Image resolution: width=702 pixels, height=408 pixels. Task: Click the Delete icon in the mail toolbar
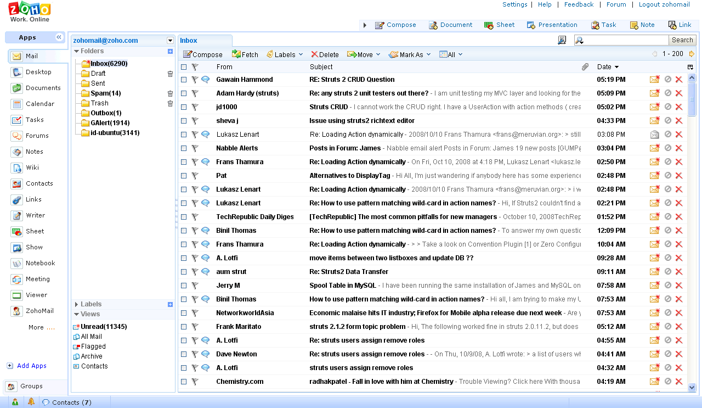(x=325, y=54)
